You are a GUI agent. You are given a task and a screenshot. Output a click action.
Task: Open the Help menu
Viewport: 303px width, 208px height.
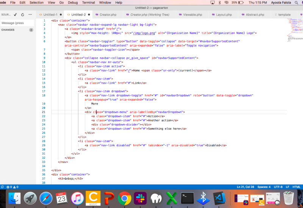pos(119,3)
